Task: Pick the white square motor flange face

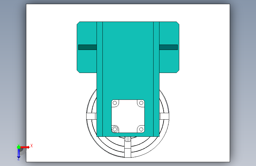Action: 128,116
